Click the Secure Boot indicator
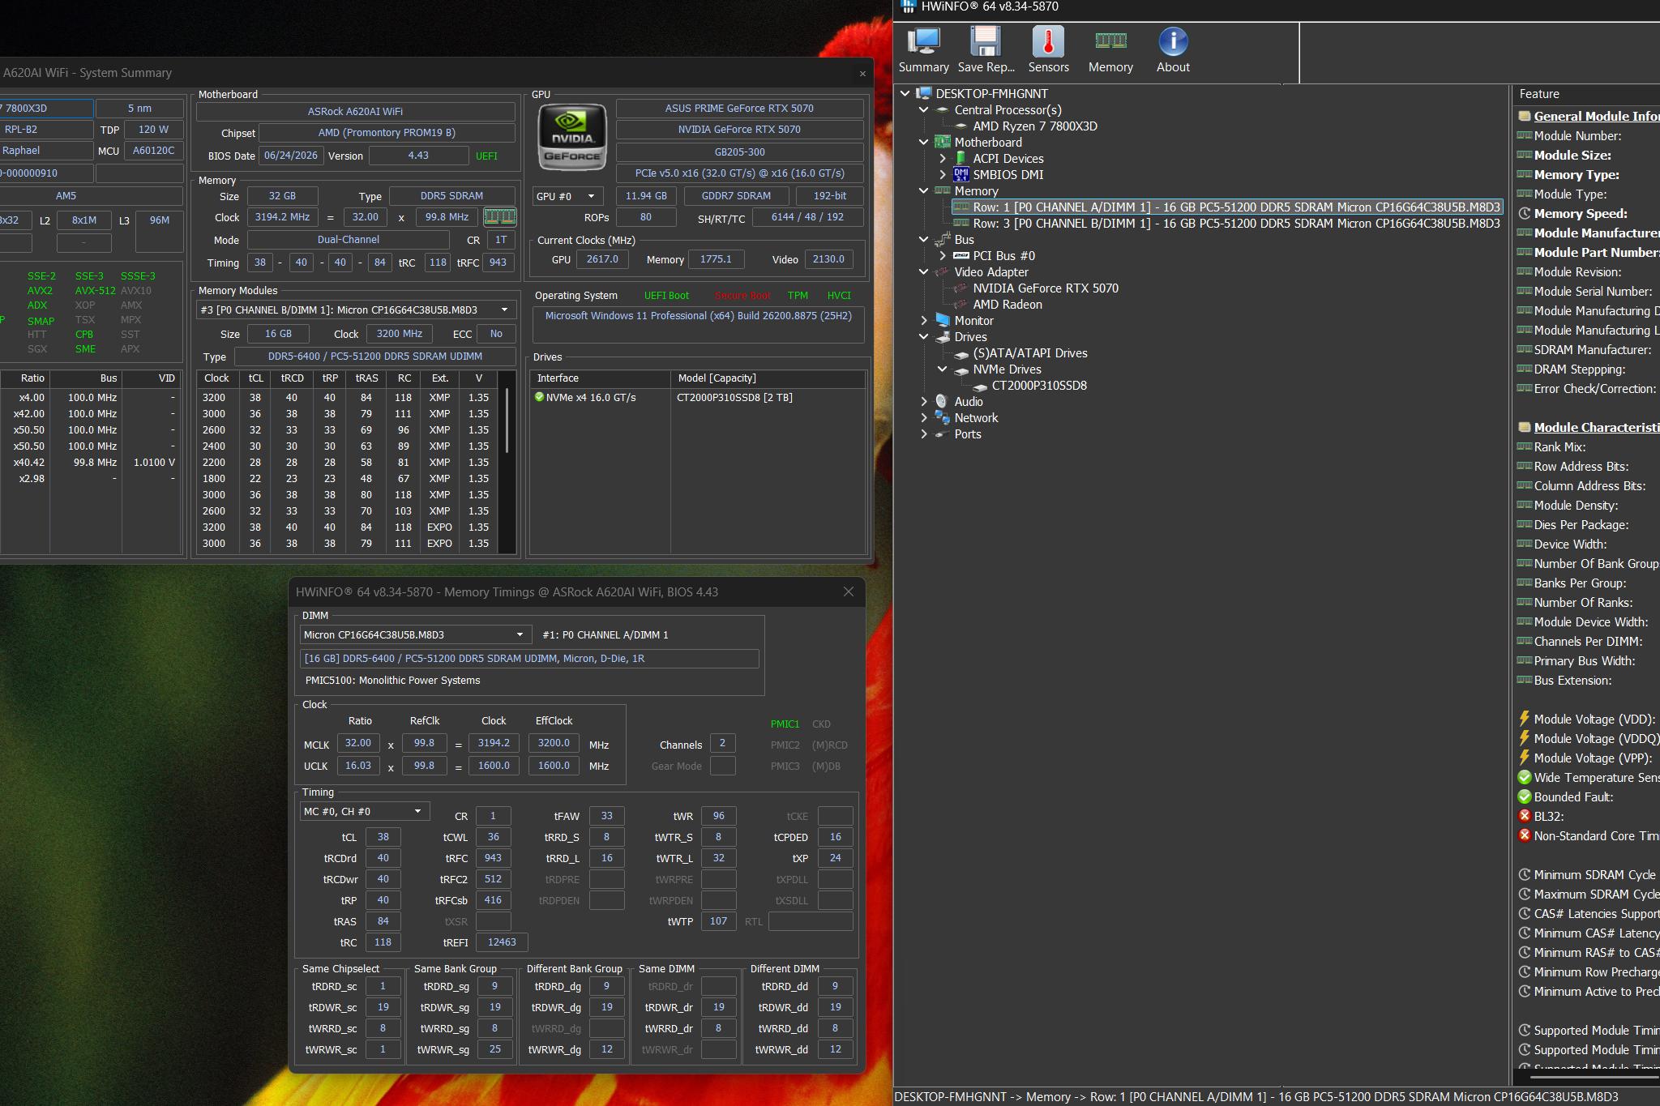 click(x=742, y=296)
